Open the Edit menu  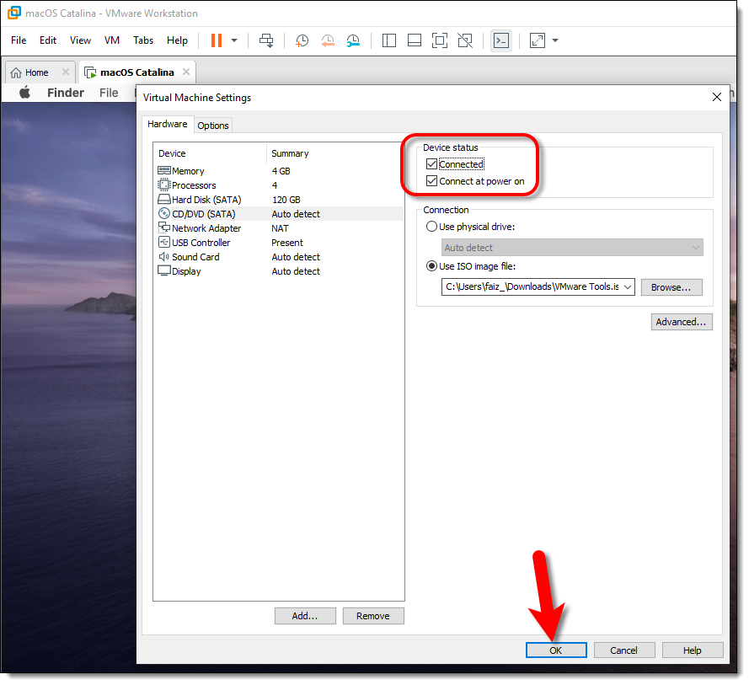(x=48, y=40)
